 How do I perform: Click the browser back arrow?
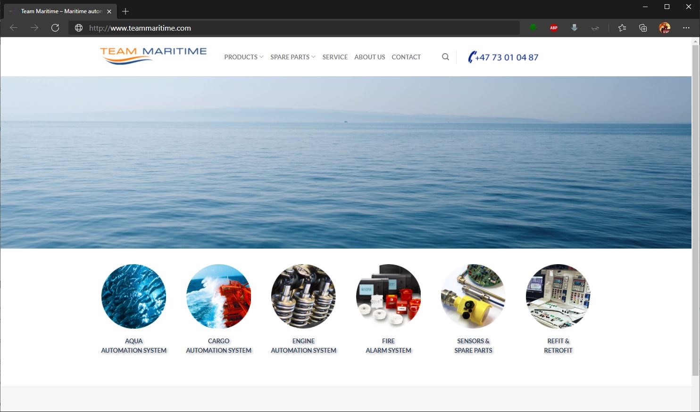(14, 28)
